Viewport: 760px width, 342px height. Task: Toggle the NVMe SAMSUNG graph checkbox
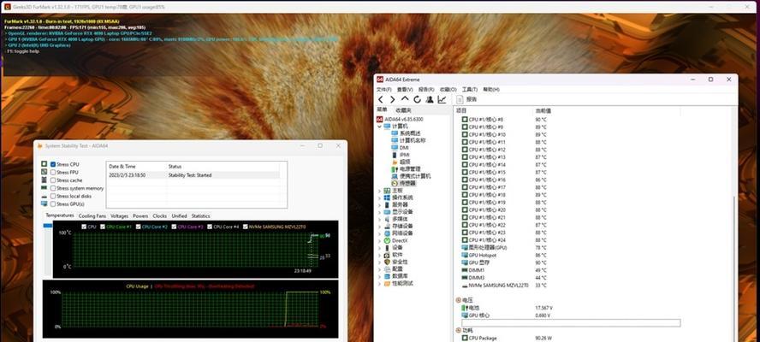pyautogui.click(x=246, y=227)
